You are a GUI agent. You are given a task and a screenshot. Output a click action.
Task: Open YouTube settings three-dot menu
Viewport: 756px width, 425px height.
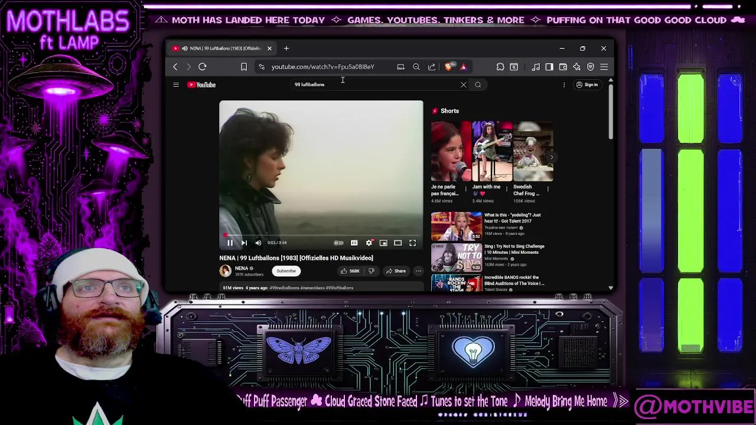563,84
